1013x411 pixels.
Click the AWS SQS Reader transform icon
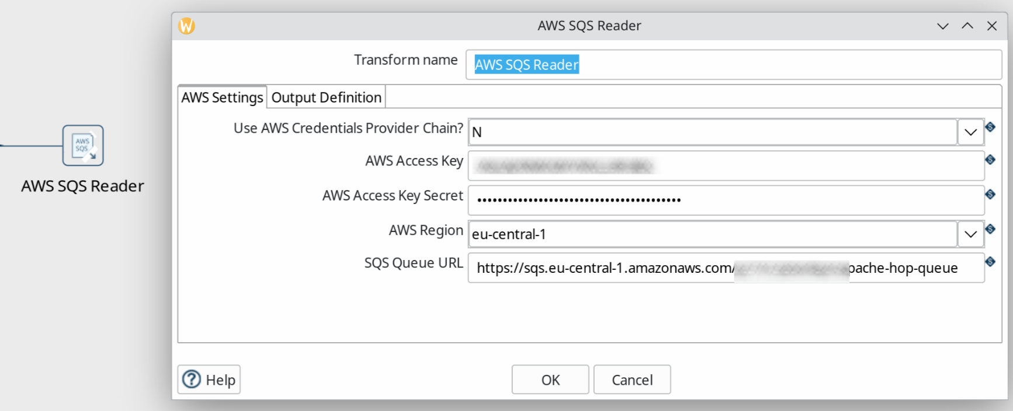(83, 145)
